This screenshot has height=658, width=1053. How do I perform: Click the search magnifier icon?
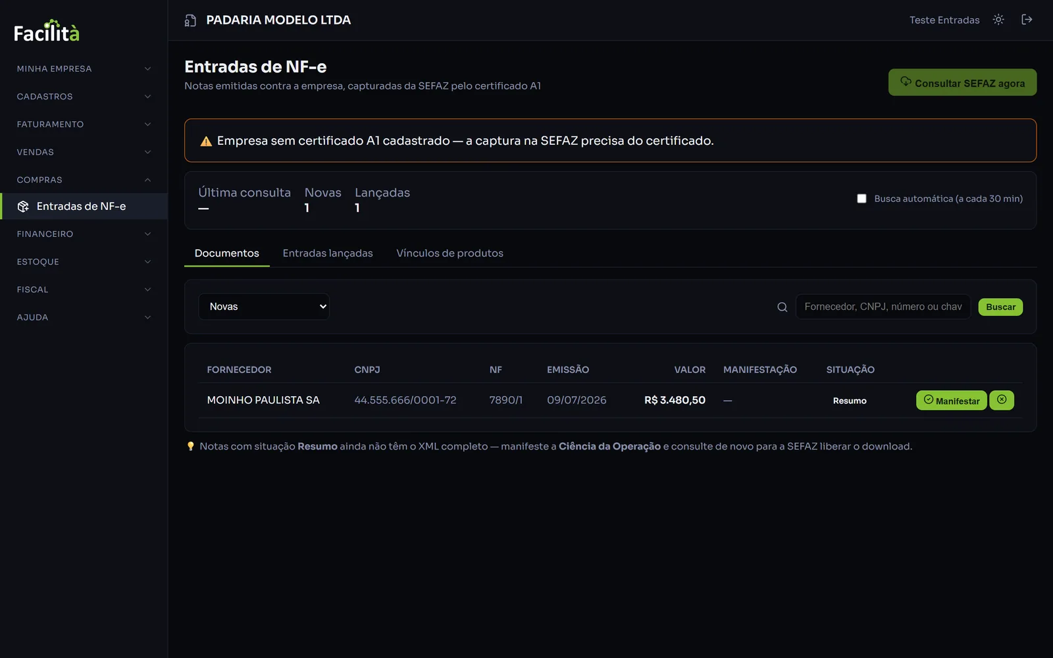click(782, 307)
